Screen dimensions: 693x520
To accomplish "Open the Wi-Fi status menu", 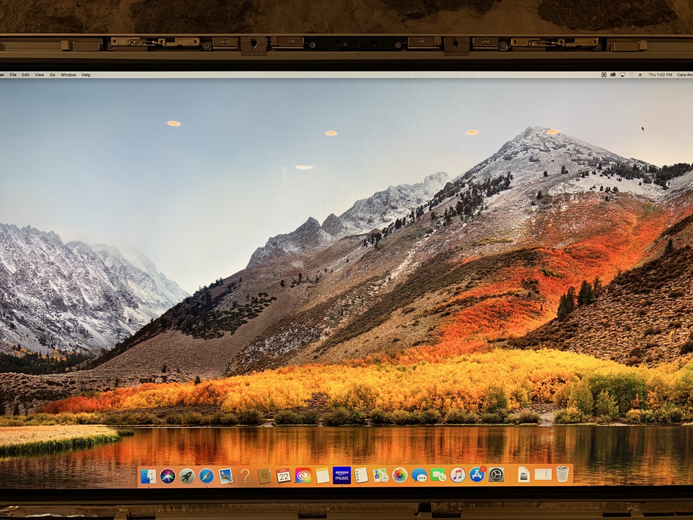I will click(x=631, y=75).
